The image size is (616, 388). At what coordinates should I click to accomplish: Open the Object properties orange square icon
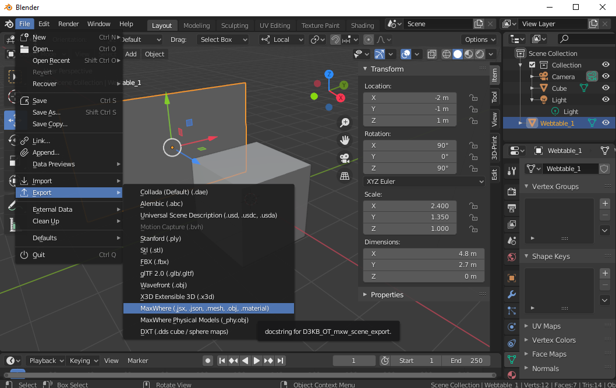coord(512,278)
